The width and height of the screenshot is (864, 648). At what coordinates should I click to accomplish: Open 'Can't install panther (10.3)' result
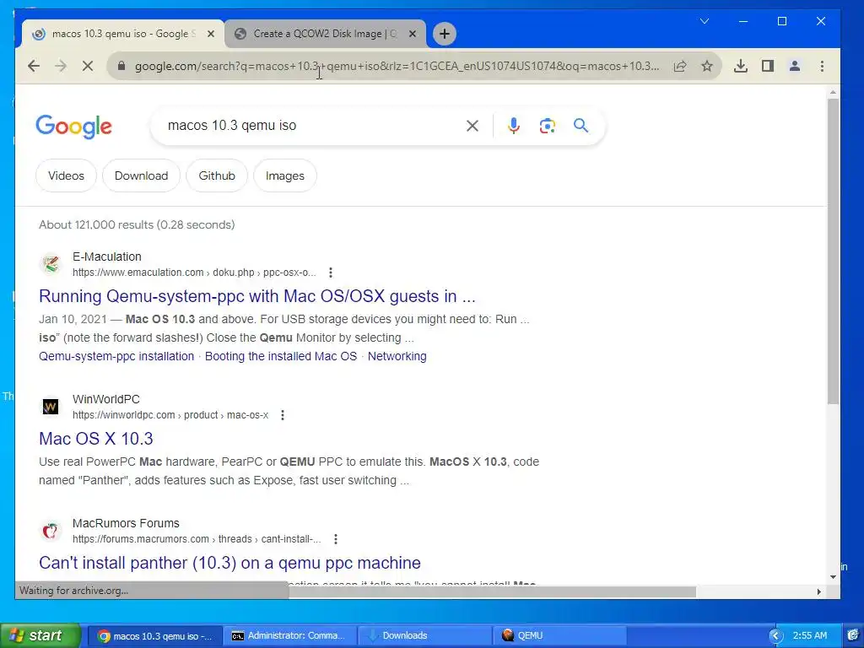(229, 563)
